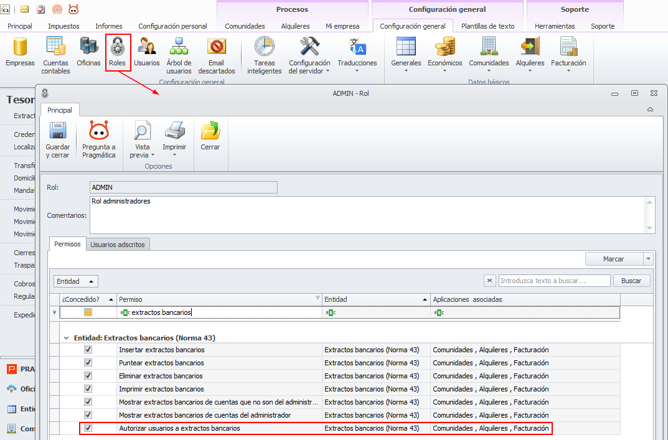Click the Imprimir printer icon
This screenshot has height=440, width=668.
pos(174,131)
